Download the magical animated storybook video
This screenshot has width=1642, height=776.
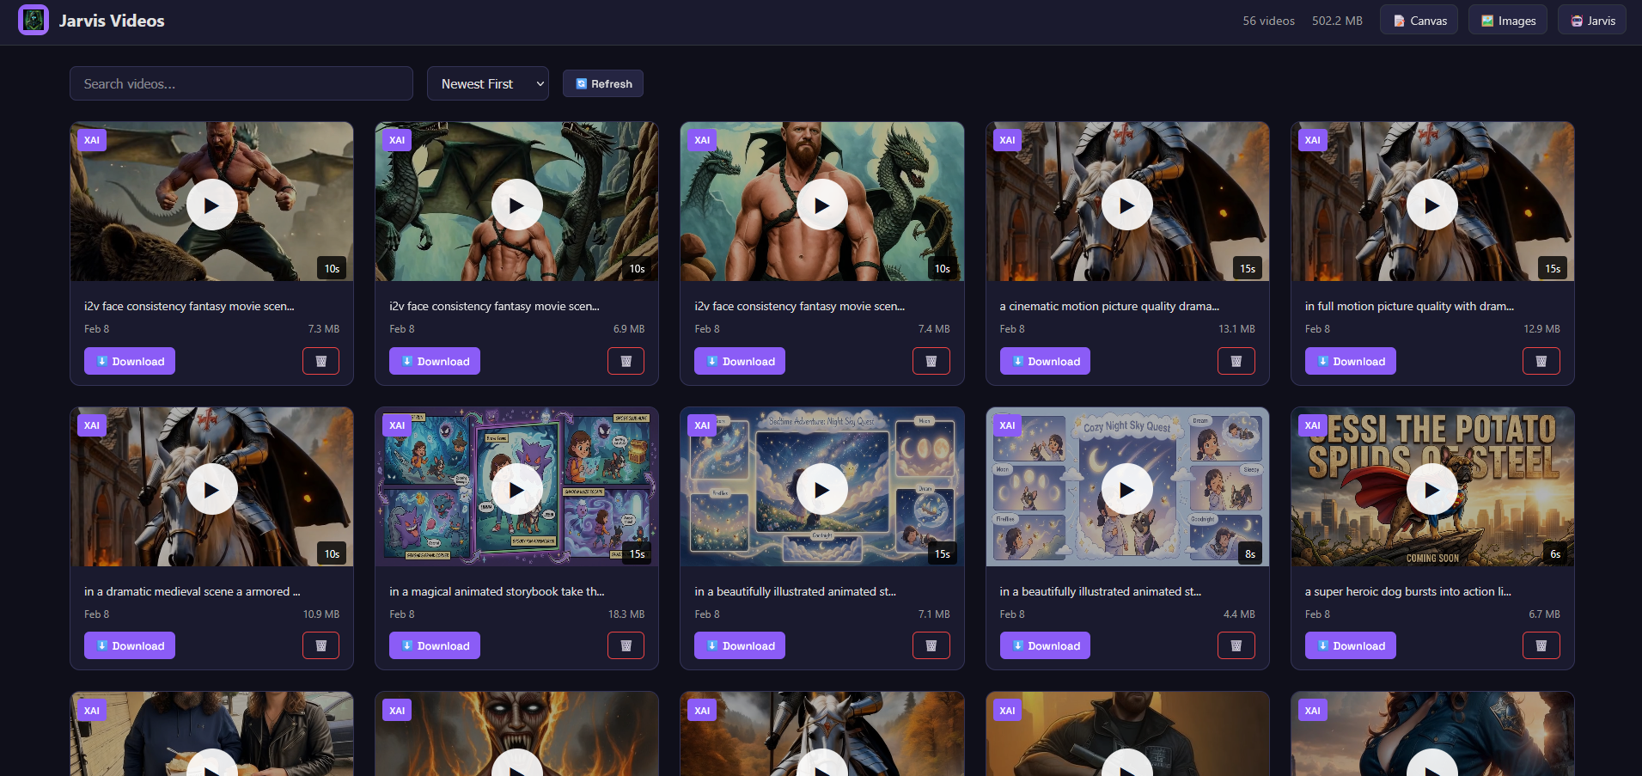tap(435, 645)
